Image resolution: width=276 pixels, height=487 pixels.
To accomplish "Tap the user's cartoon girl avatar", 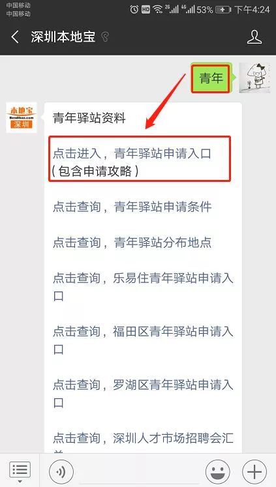I will point(254,78).
